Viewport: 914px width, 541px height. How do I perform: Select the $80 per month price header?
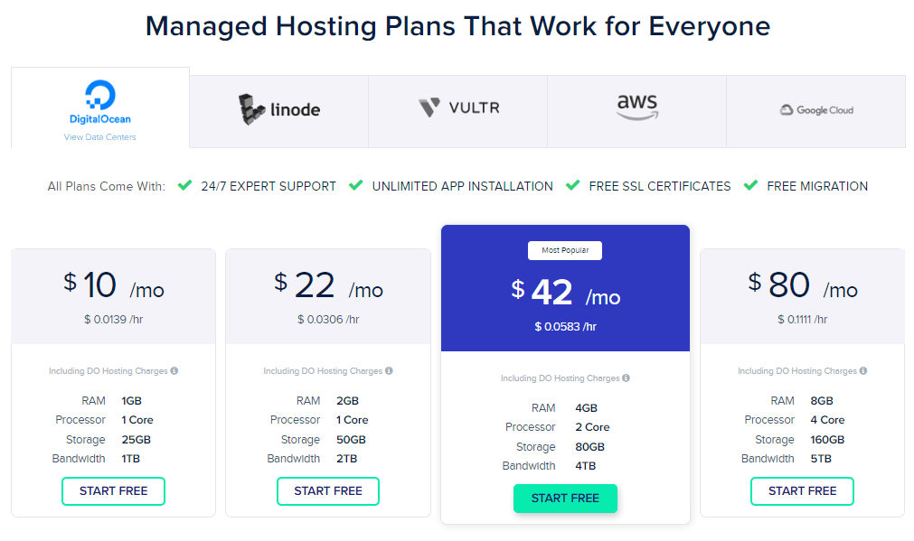803,285
